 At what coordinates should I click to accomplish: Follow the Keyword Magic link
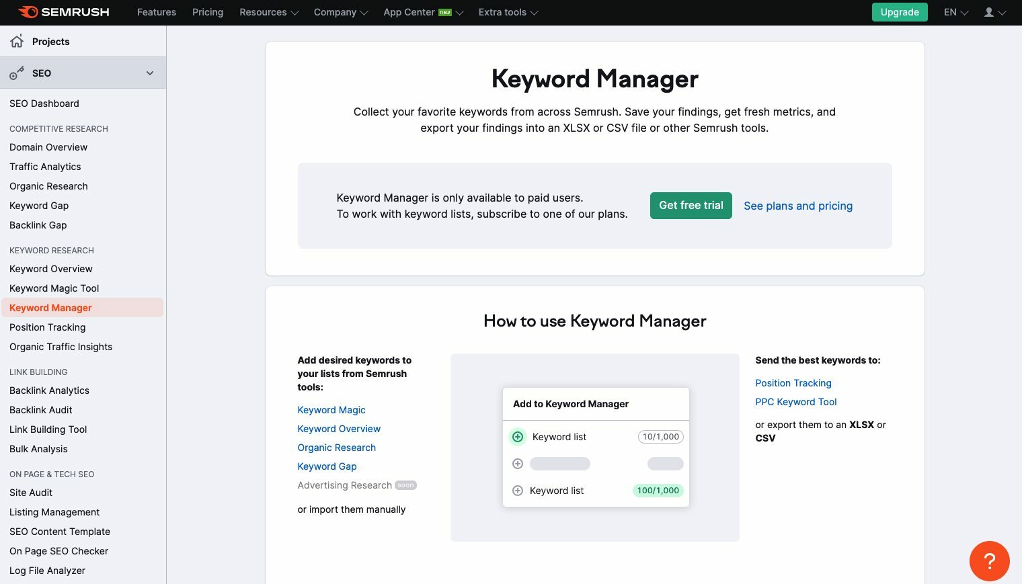(x=331, y=410)
